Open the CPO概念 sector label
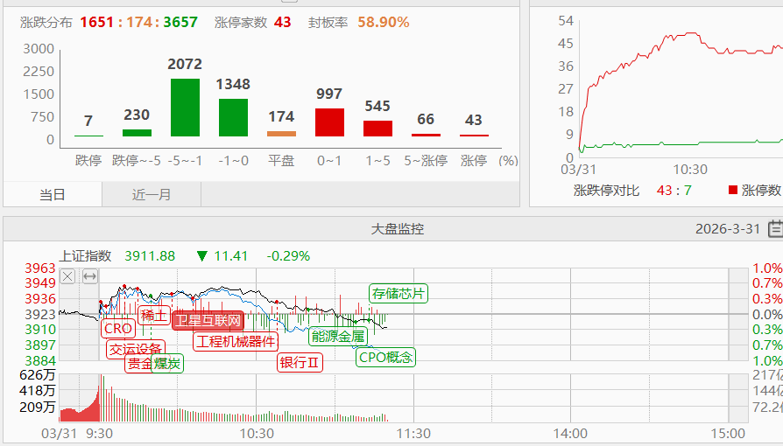This screenshot has width=783, height=446. click(385, 357)
